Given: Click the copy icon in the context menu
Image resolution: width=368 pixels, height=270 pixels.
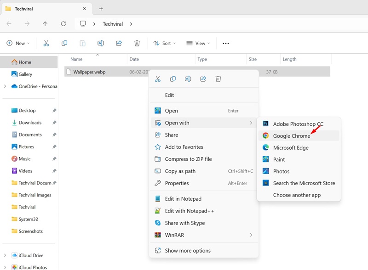Looking at the screenshot, I should point(173,79).
